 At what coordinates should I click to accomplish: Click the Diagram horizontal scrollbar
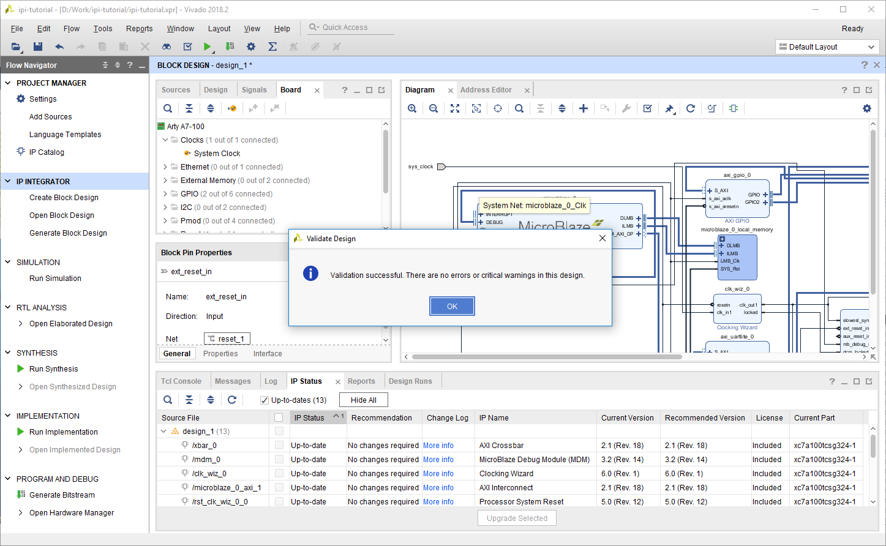point(547,356)
